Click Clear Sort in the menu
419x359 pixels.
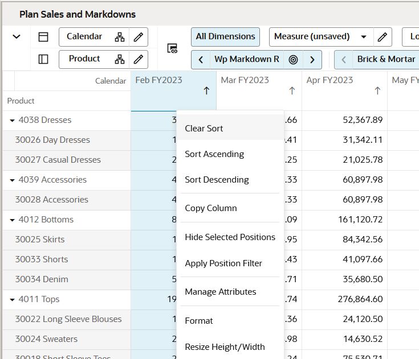[204, 129]
